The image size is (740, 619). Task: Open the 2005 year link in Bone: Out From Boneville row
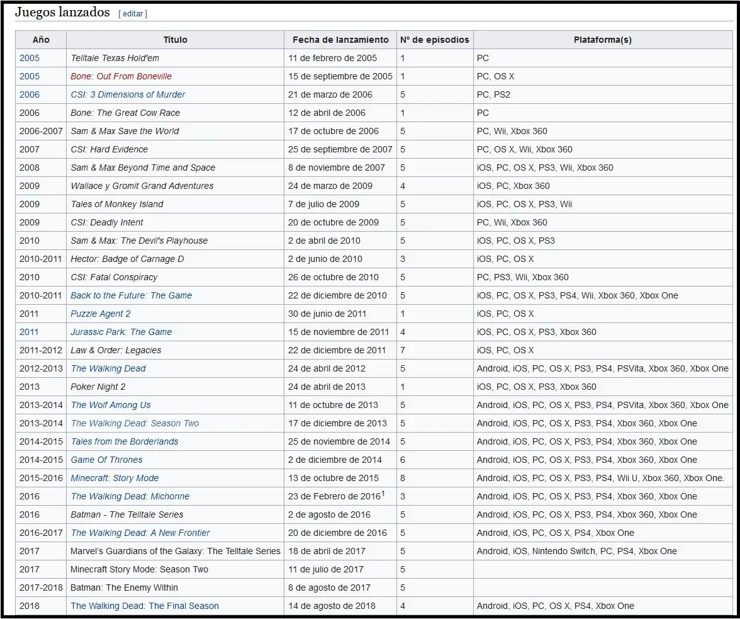(x=29, y=76)
